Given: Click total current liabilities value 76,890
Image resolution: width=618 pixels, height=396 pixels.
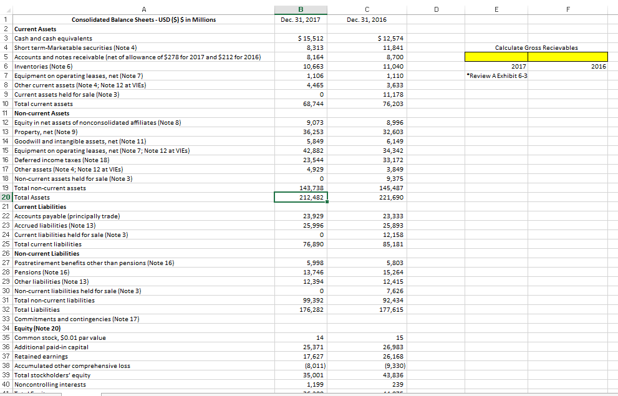Looking at the screenshot, I should click(301, 244).
